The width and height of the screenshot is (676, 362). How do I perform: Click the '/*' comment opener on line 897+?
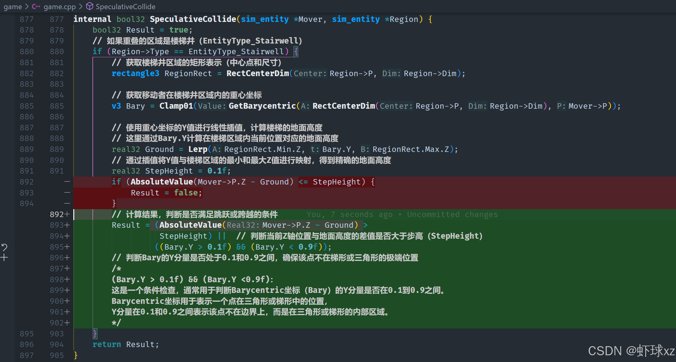pyautogui.click(x=116, y=269)
